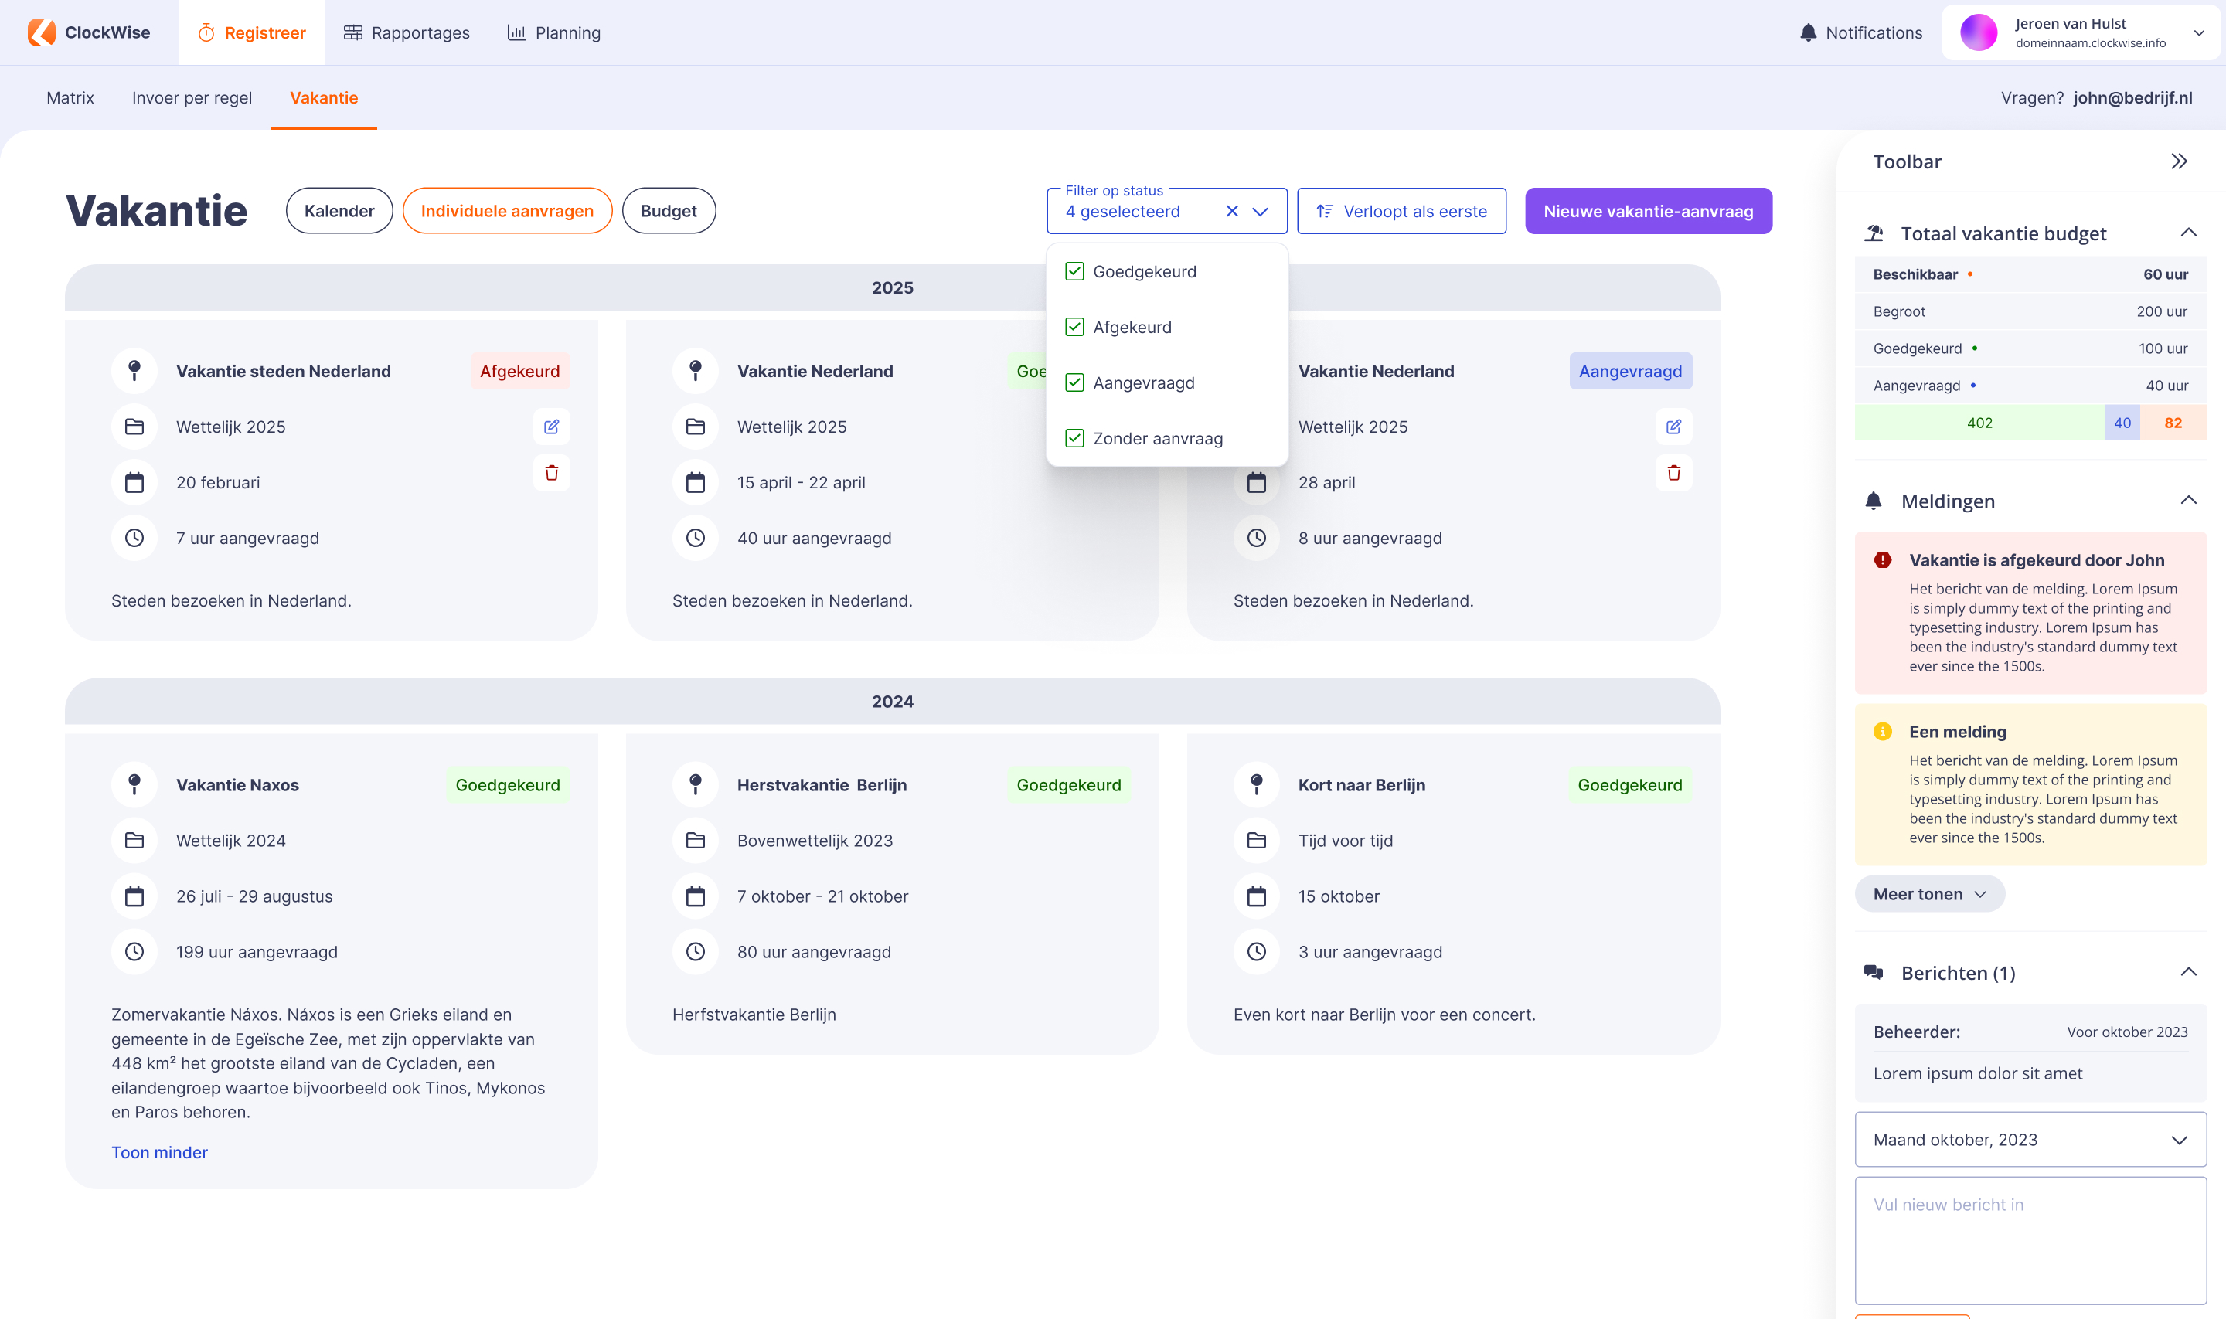Clear the status filter with the X icon

(1232, 212)
